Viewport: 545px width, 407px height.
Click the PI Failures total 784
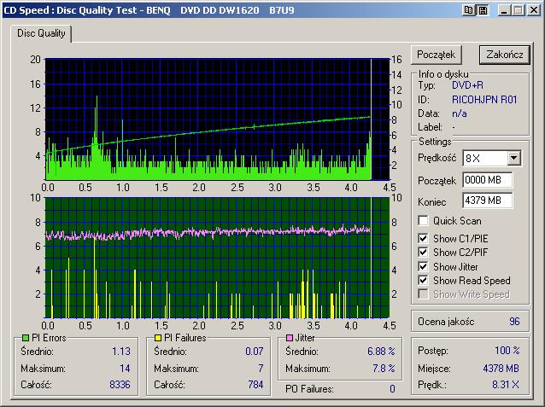(255, 385)
